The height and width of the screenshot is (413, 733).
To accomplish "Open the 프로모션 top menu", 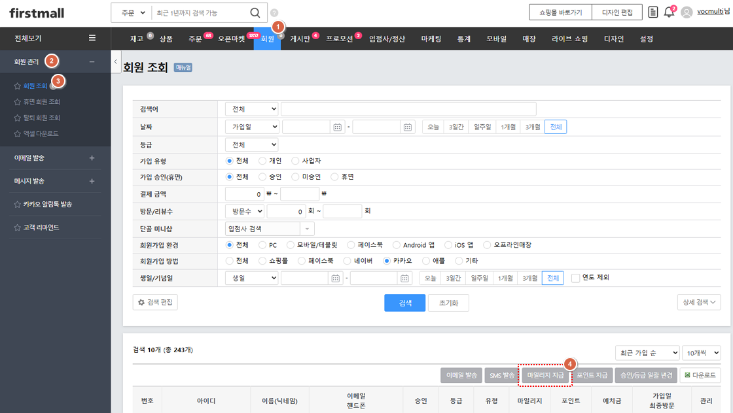I will coord(340,39).
